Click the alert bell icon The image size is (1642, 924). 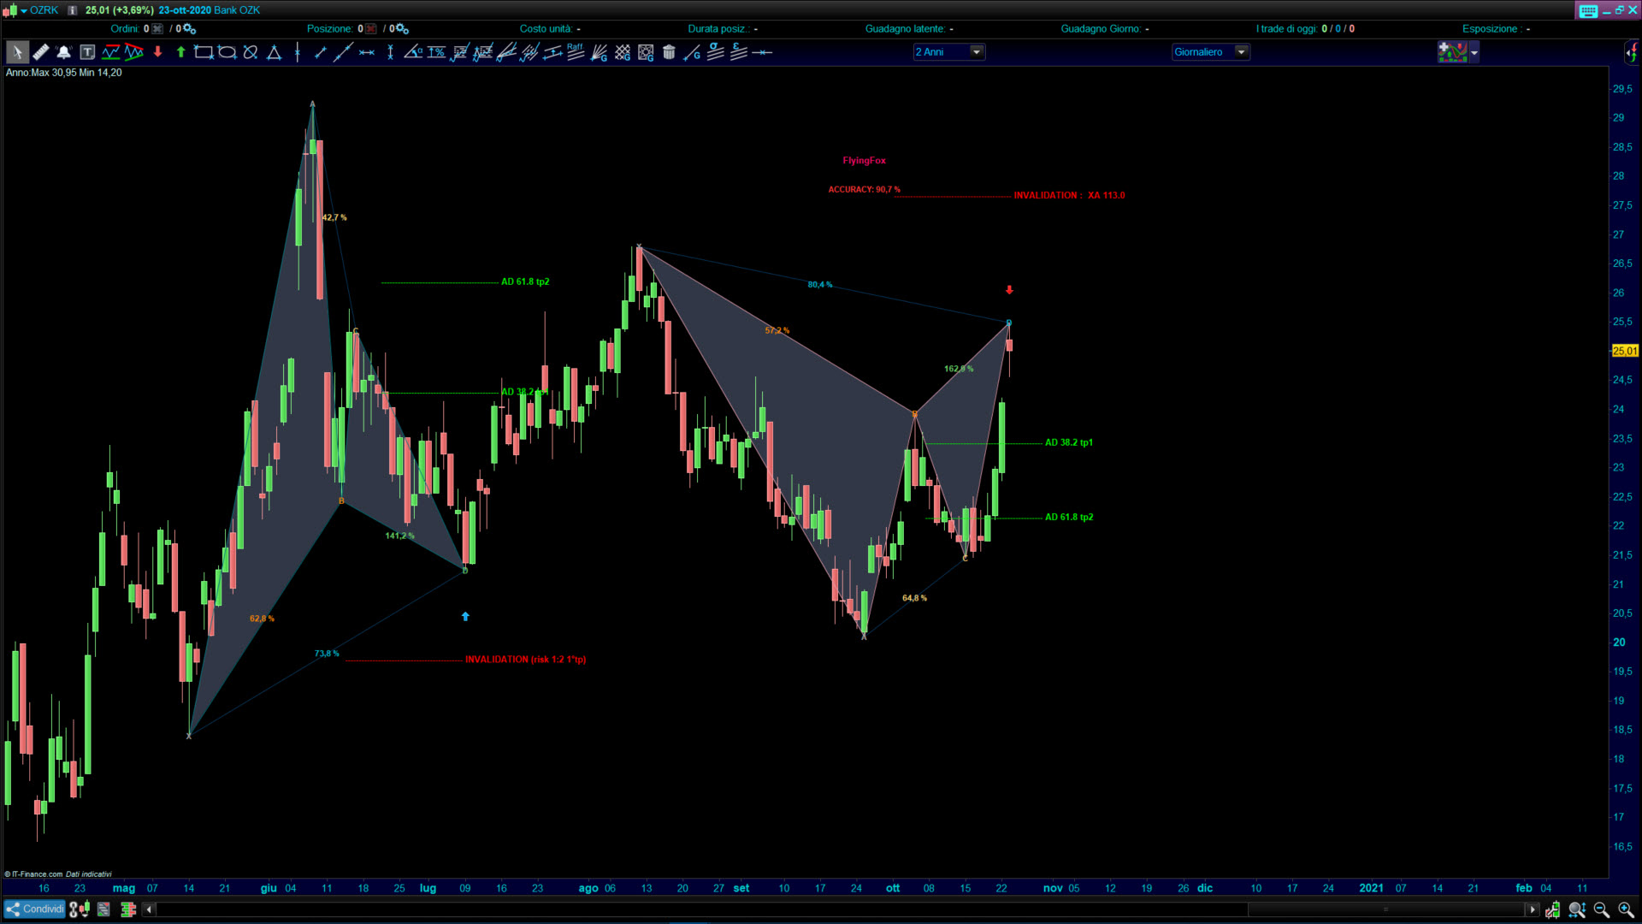point(63,52)
